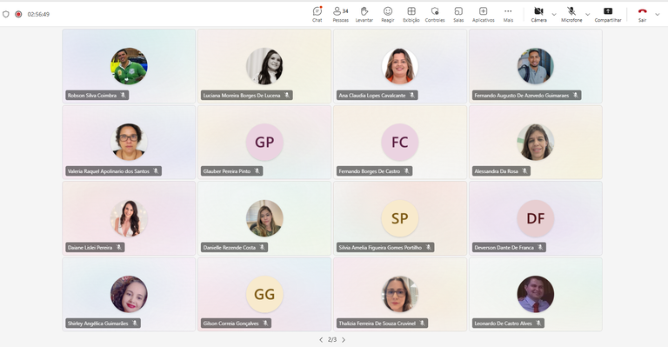Click the 2/3 page indicator
The width and height of the screenshot is (668, 347).
[x=332, y=340]
